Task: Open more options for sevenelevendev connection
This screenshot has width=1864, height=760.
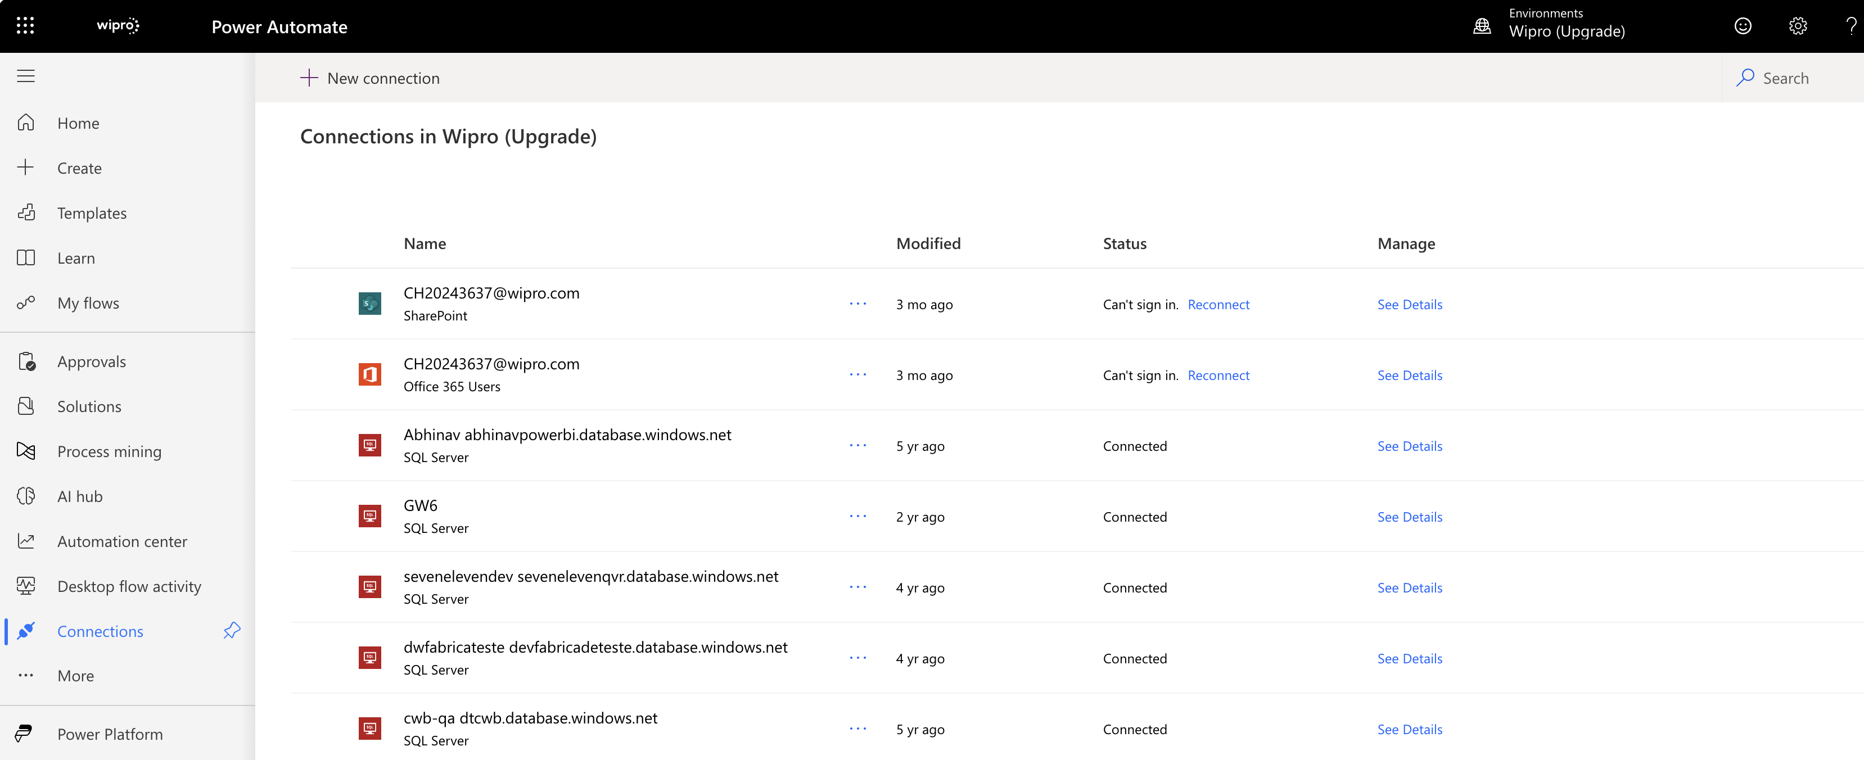Action: (x=858, y=587)
